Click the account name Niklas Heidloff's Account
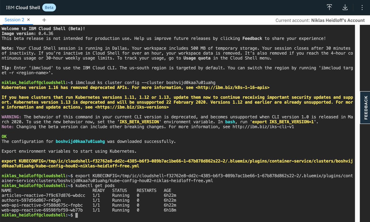370x222 pixels. tap(338, 20)
